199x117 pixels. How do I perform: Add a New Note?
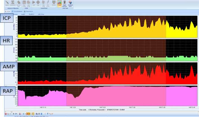tap(44, 3)
